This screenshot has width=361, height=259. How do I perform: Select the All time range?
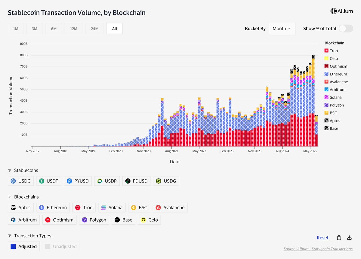115,29
